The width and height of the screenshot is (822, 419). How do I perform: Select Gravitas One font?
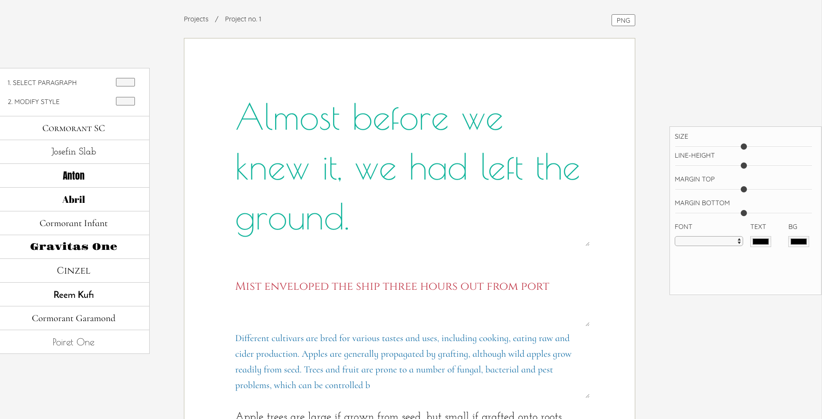[x=74, y=247]
